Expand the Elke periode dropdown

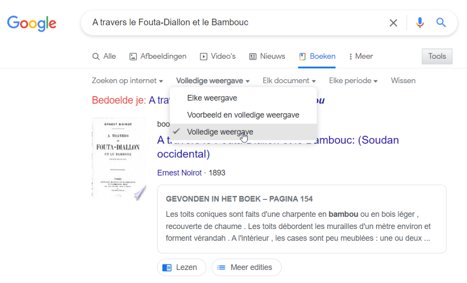(353, 80)
